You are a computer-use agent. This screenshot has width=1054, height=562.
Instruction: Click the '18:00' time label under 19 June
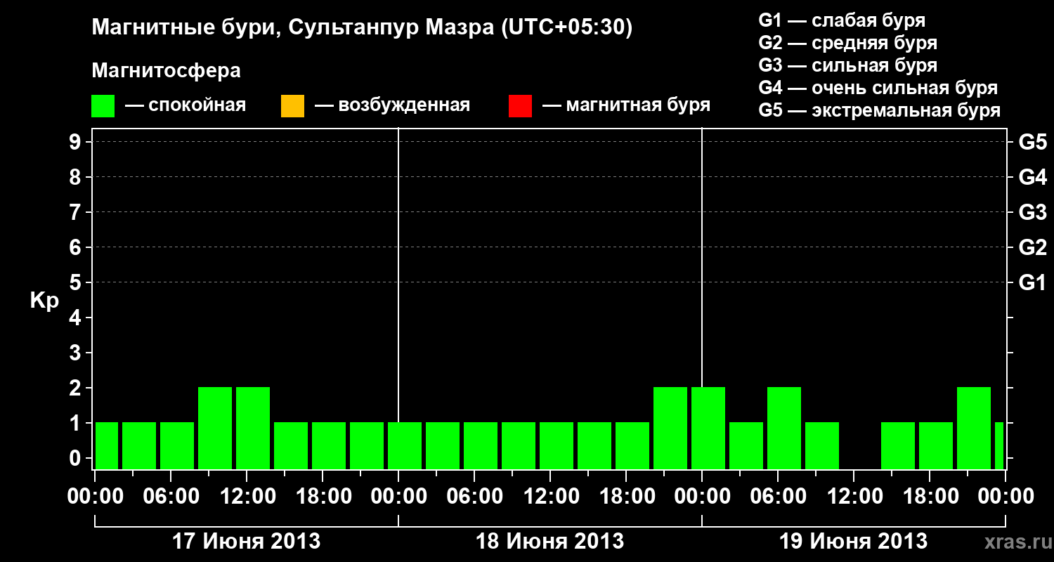tap(930, 496)
